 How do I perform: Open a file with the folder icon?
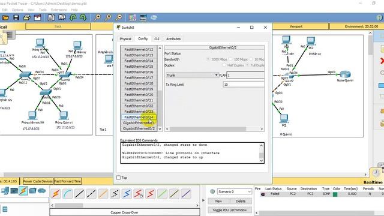(5, 17)
